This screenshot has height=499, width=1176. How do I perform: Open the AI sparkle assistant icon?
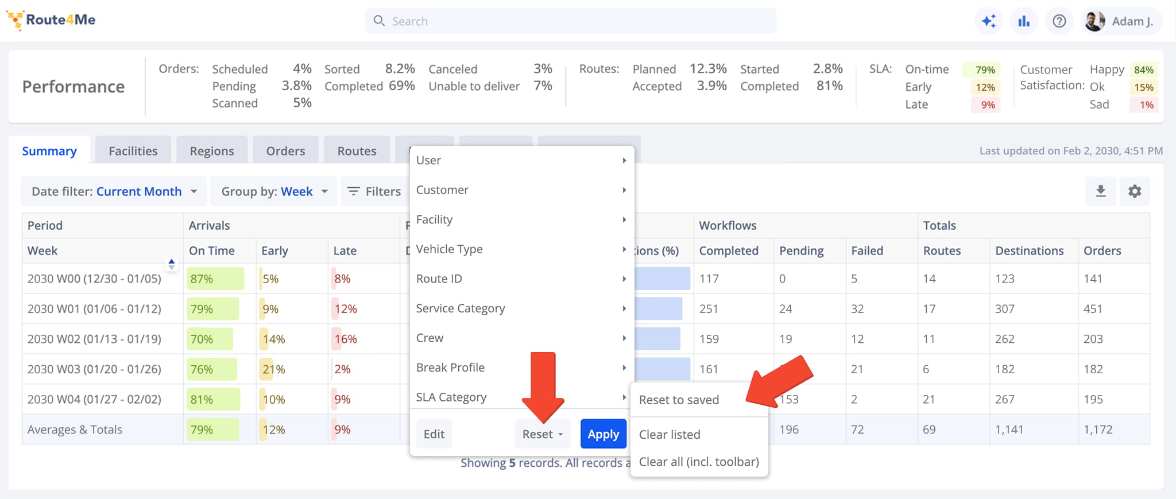click(x=989, y=21)
